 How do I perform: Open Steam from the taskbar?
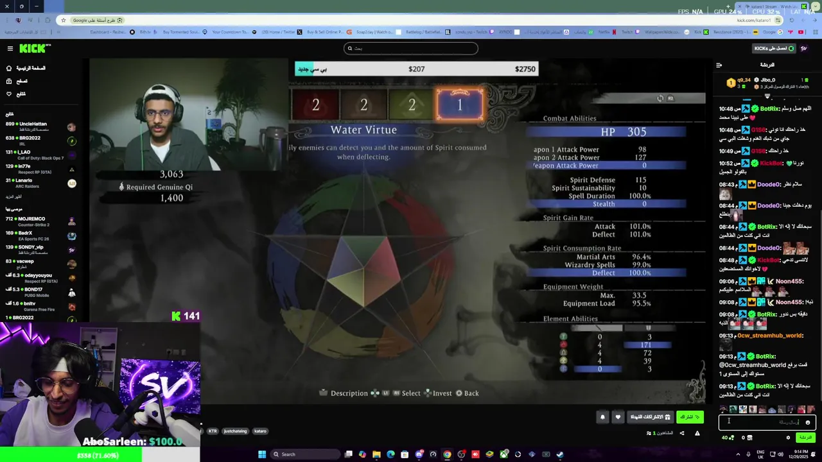(560, 454)
